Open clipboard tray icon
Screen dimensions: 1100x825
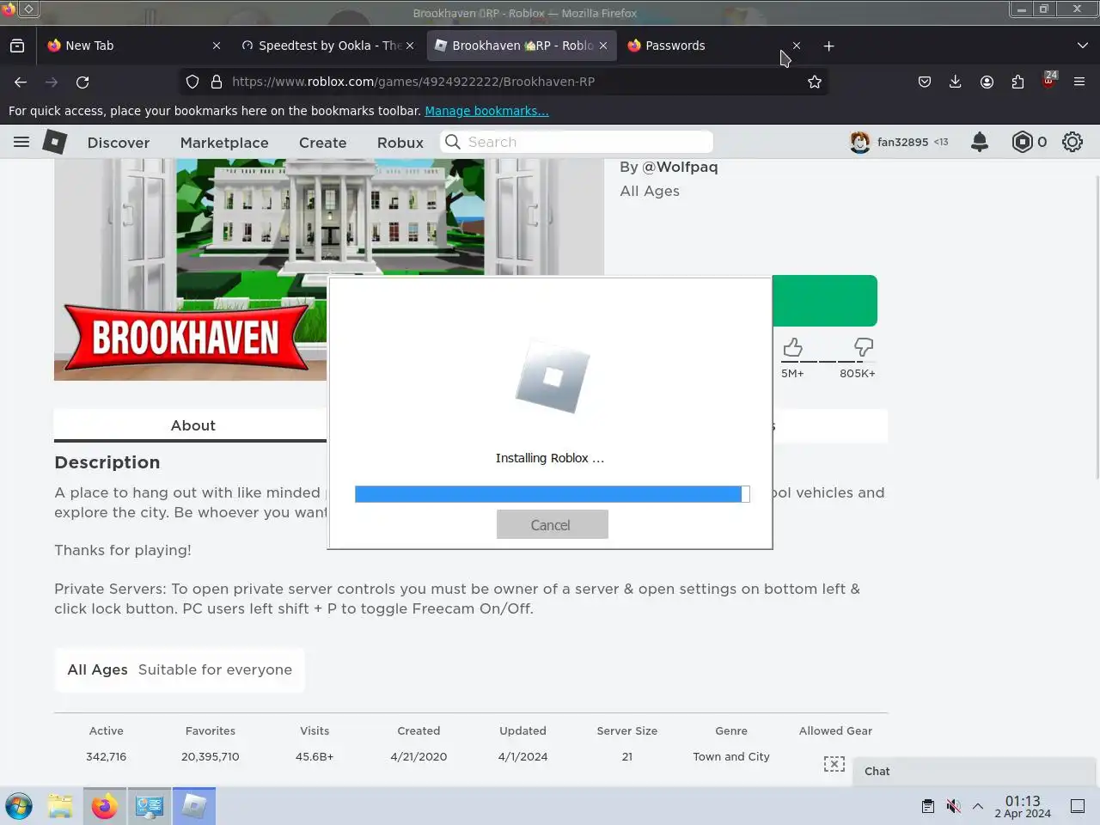pyautogui.click(x=928, y=806)
